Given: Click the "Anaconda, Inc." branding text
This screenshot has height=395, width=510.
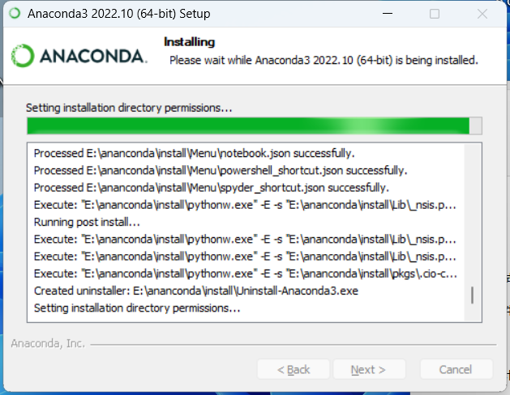Looking at the screenshot, I should (48, 343).
